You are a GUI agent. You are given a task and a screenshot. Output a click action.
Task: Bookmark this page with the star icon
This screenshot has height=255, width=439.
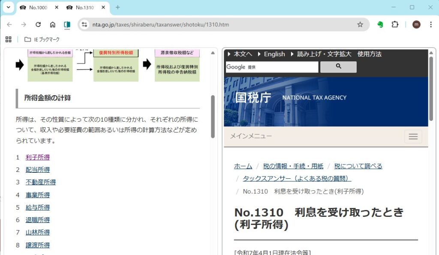[360, 24]
